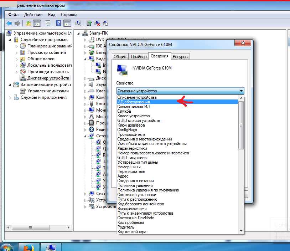Viewport: 290px width, 251px height.
Task: Open Firefox from the taskbar
Action: (29, 247)
